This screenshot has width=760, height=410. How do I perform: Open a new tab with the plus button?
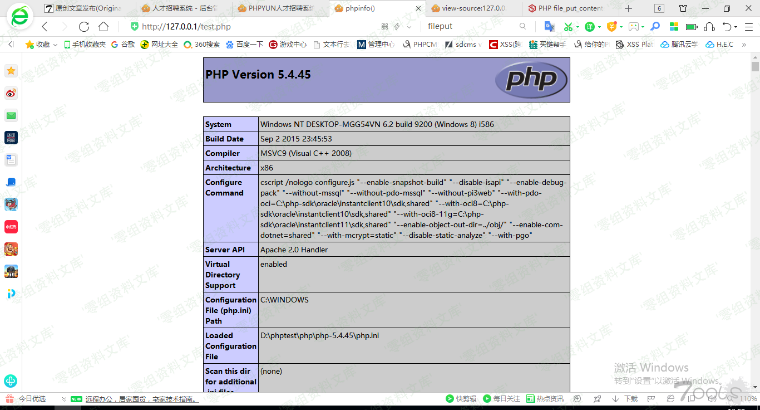(x=628, y=8)
